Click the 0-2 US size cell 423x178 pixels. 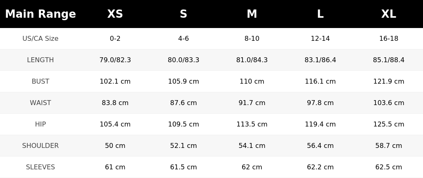pos(115,38)
